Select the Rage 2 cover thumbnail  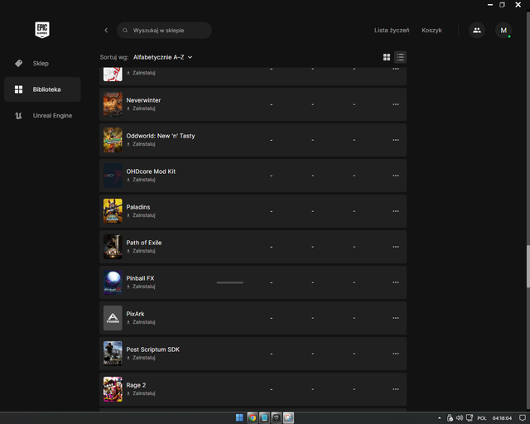(113, 389)
